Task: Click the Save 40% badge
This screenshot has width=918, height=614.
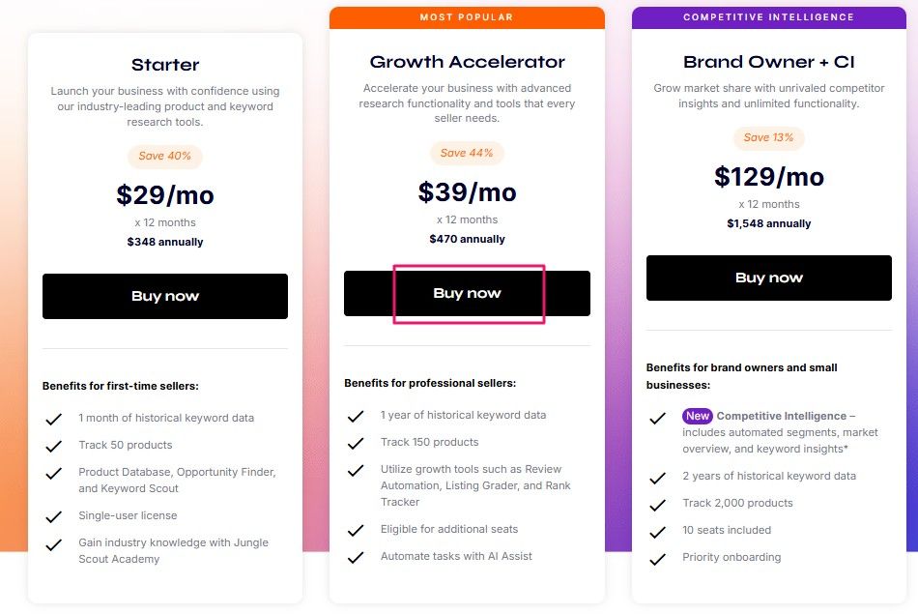Action: pos(164,156)
